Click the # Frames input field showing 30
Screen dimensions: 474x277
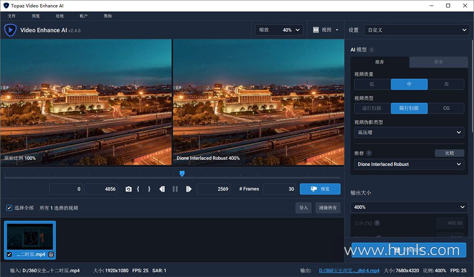coord(279,189)
